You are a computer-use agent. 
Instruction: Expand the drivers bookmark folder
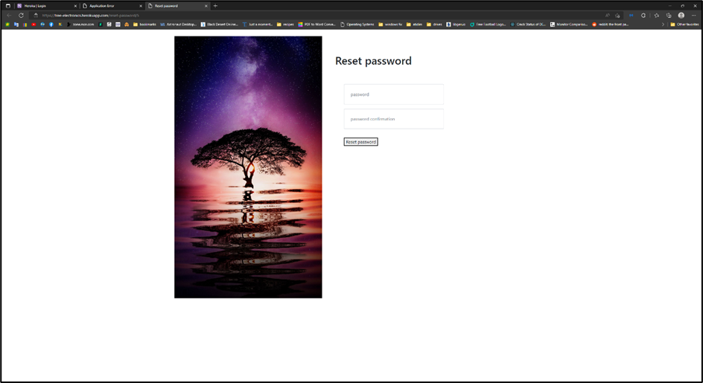(434, 25)
